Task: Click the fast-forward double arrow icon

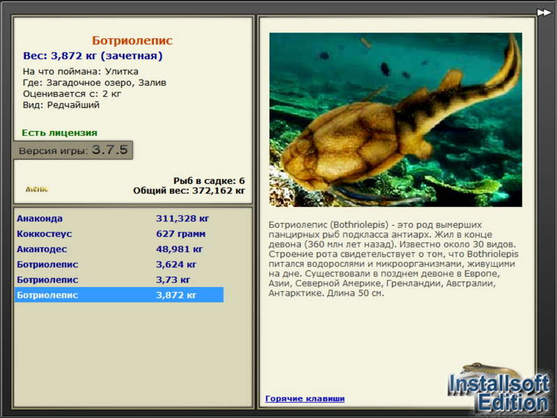Action: click(544, 13)
